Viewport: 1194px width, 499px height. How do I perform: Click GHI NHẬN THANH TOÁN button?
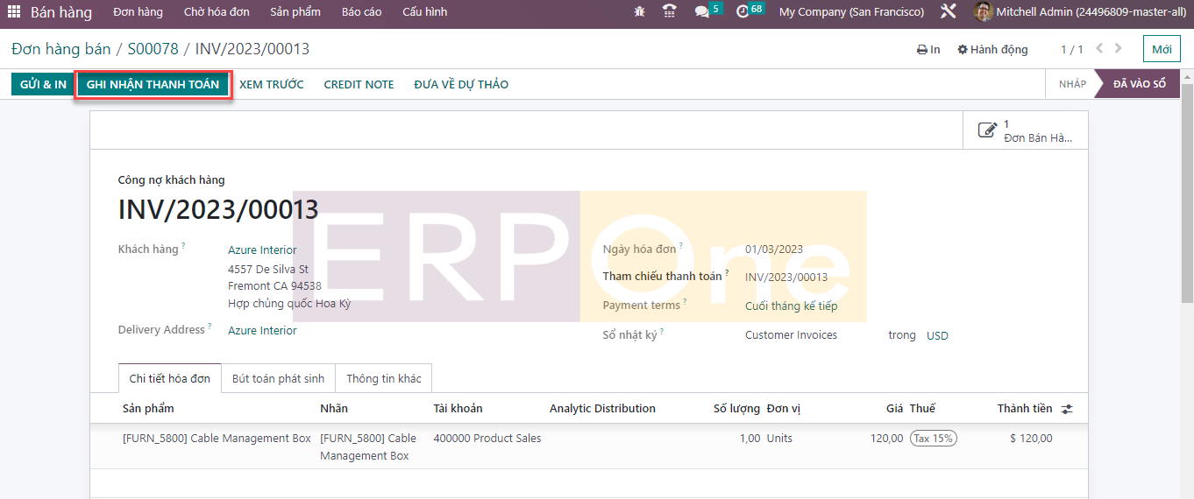click(153, 85)
